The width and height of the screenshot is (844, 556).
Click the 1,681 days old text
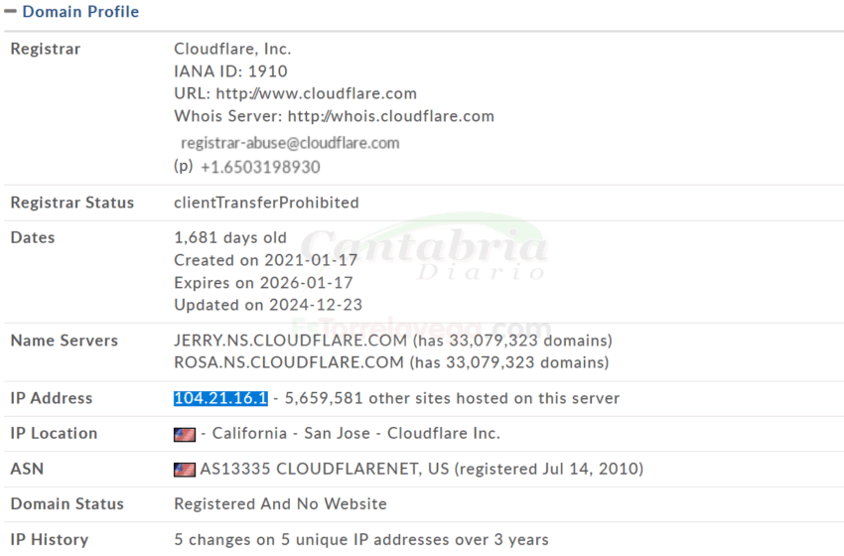(230, 238)
